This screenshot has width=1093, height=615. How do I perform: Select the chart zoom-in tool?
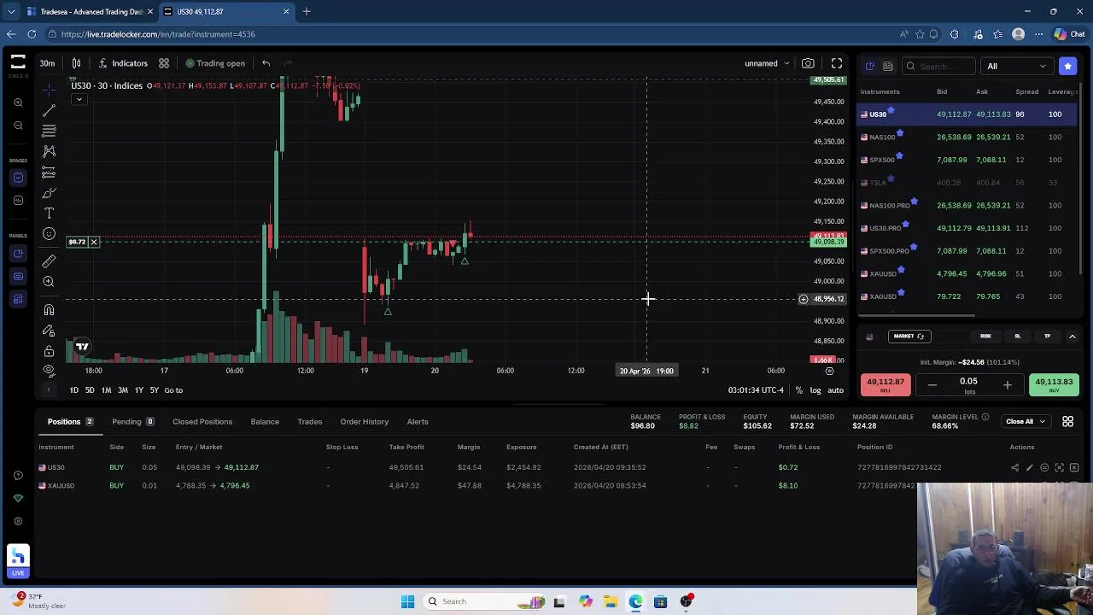(x=49, y=282)
